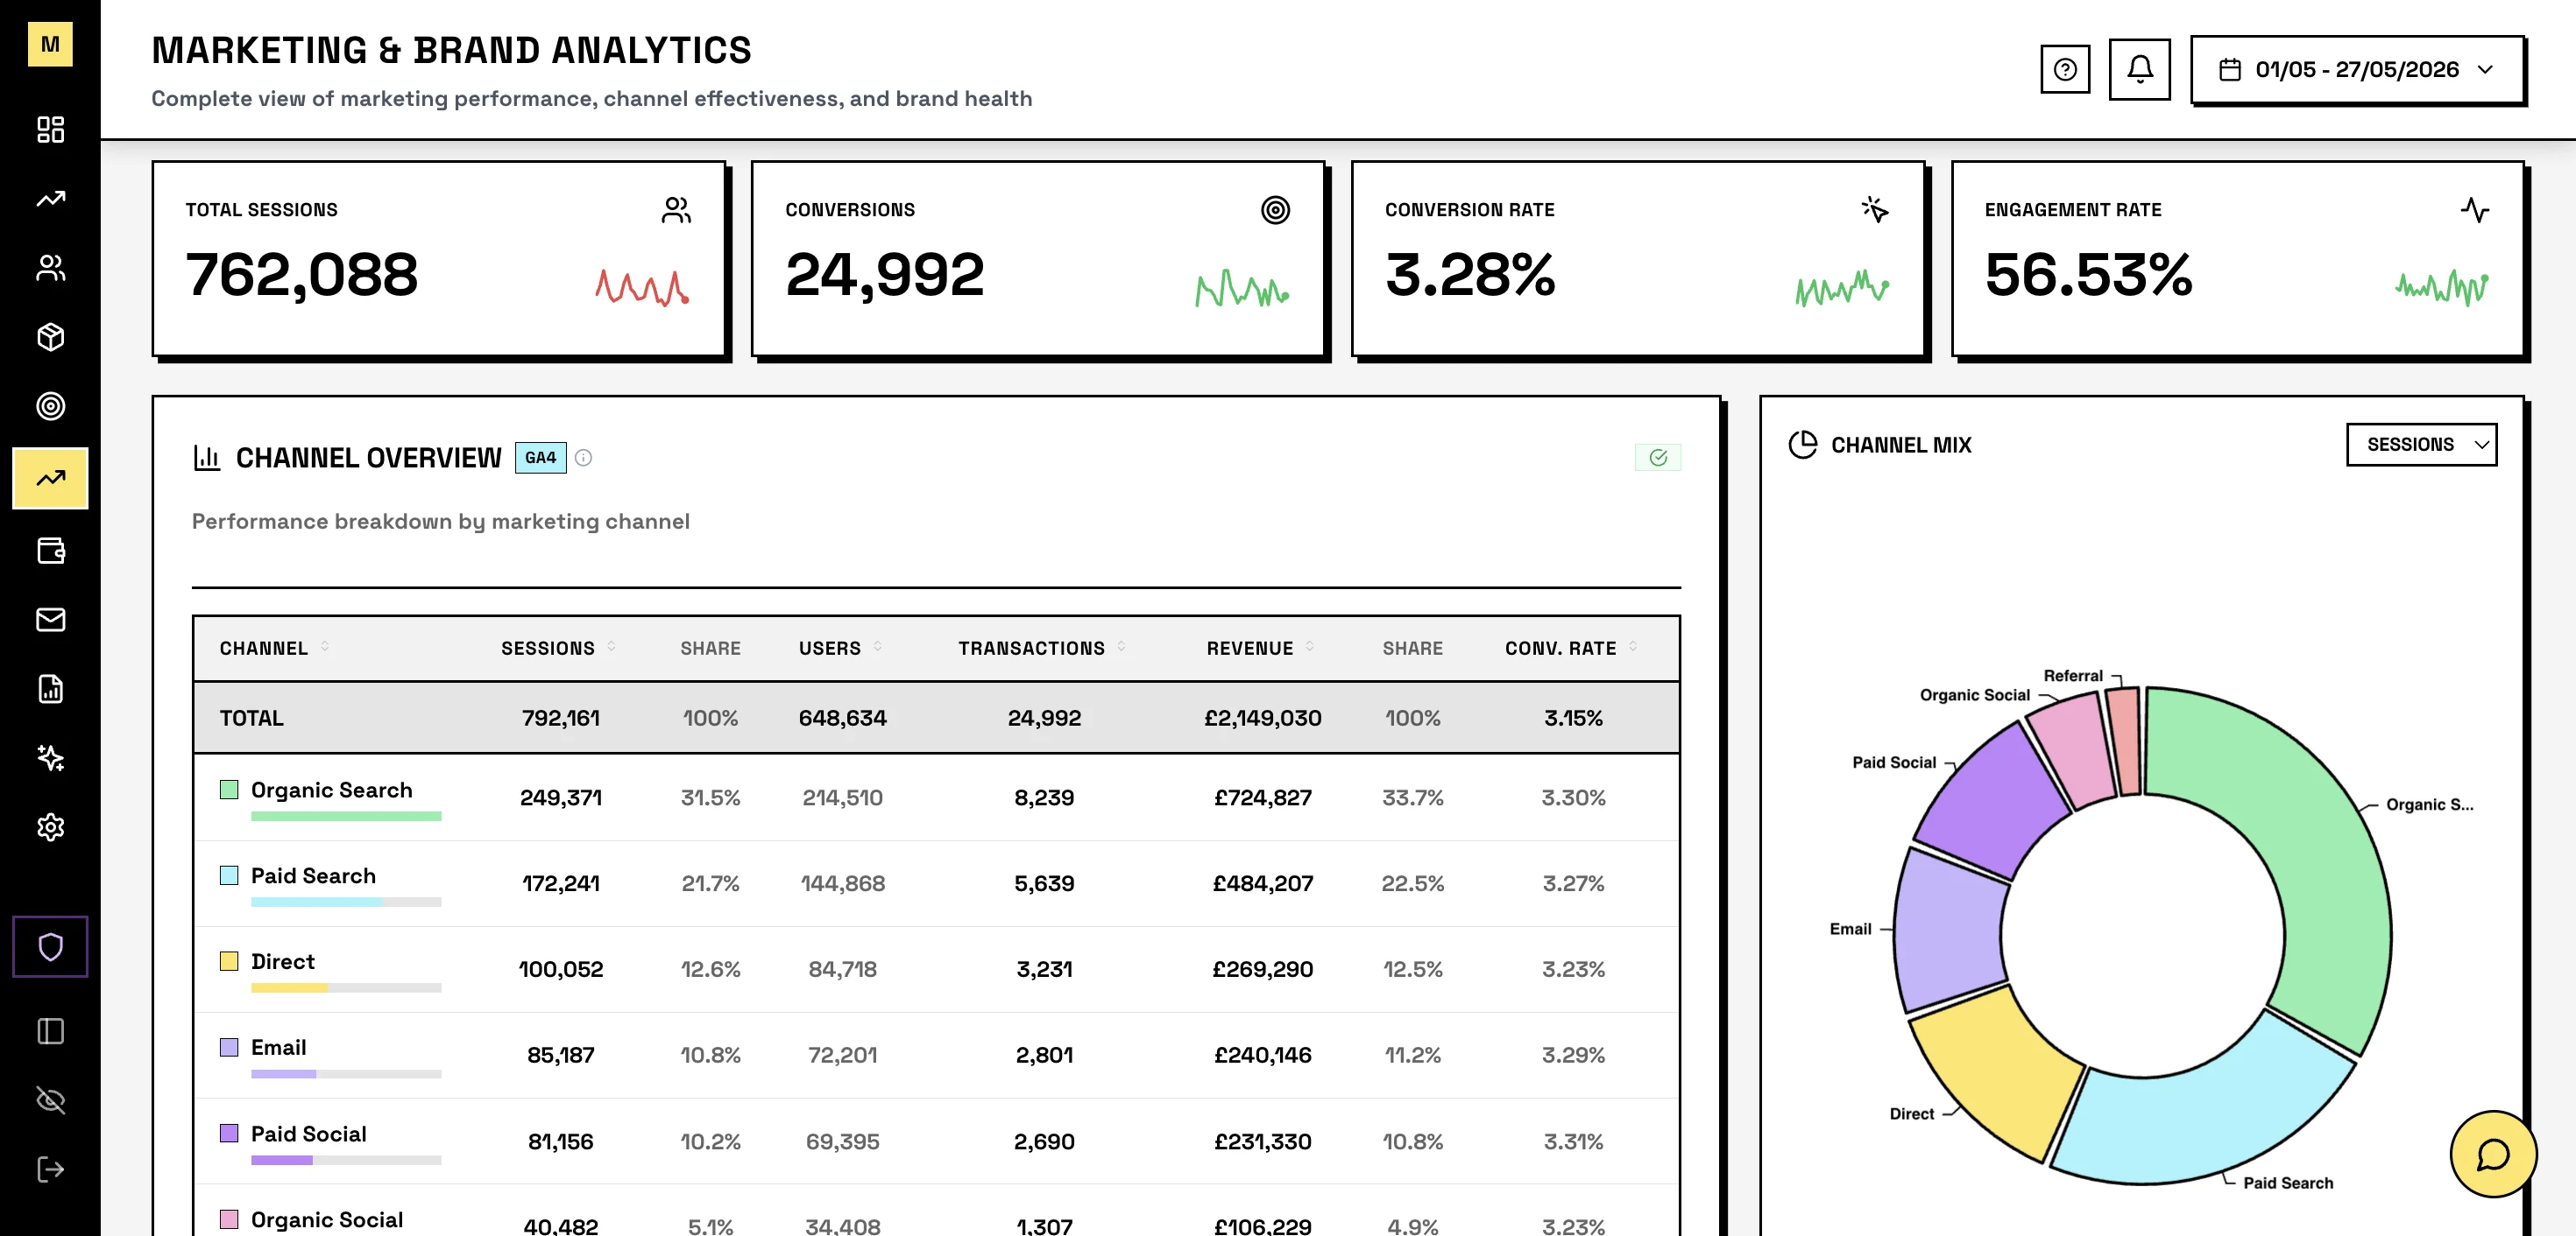Click the Conversions 24,992 card
2576x1236 pixels.
(x=1038, y=259)
